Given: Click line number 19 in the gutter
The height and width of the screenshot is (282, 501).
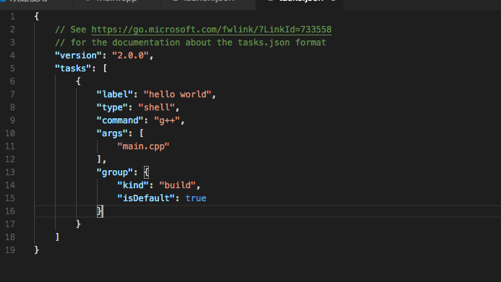Looking at the screenshot, I should click(x=10, y=250).
